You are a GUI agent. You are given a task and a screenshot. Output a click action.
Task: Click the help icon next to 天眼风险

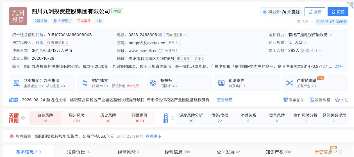[23, 118]
